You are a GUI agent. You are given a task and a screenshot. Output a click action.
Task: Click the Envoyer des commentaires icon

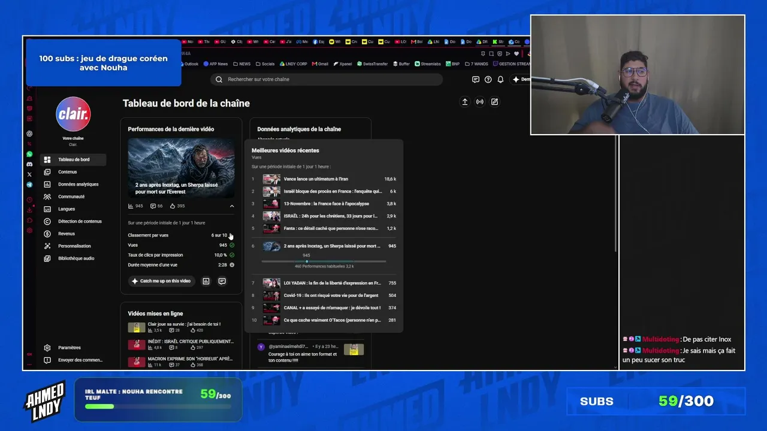coord(47,360)
